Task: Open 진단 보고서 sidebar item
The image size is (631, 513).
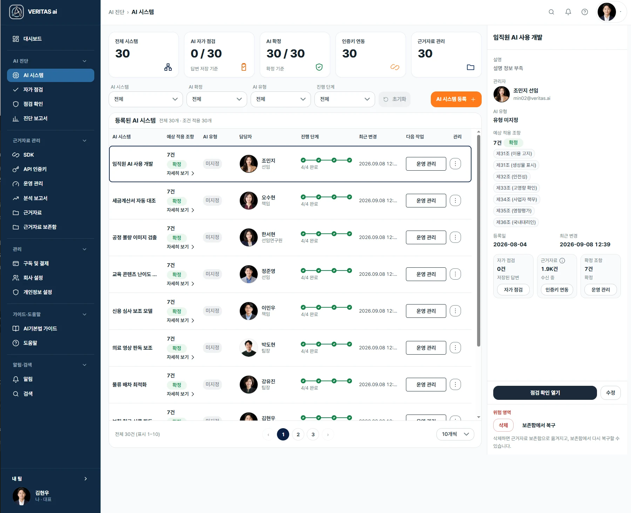Action: click(x=50, y=118)
